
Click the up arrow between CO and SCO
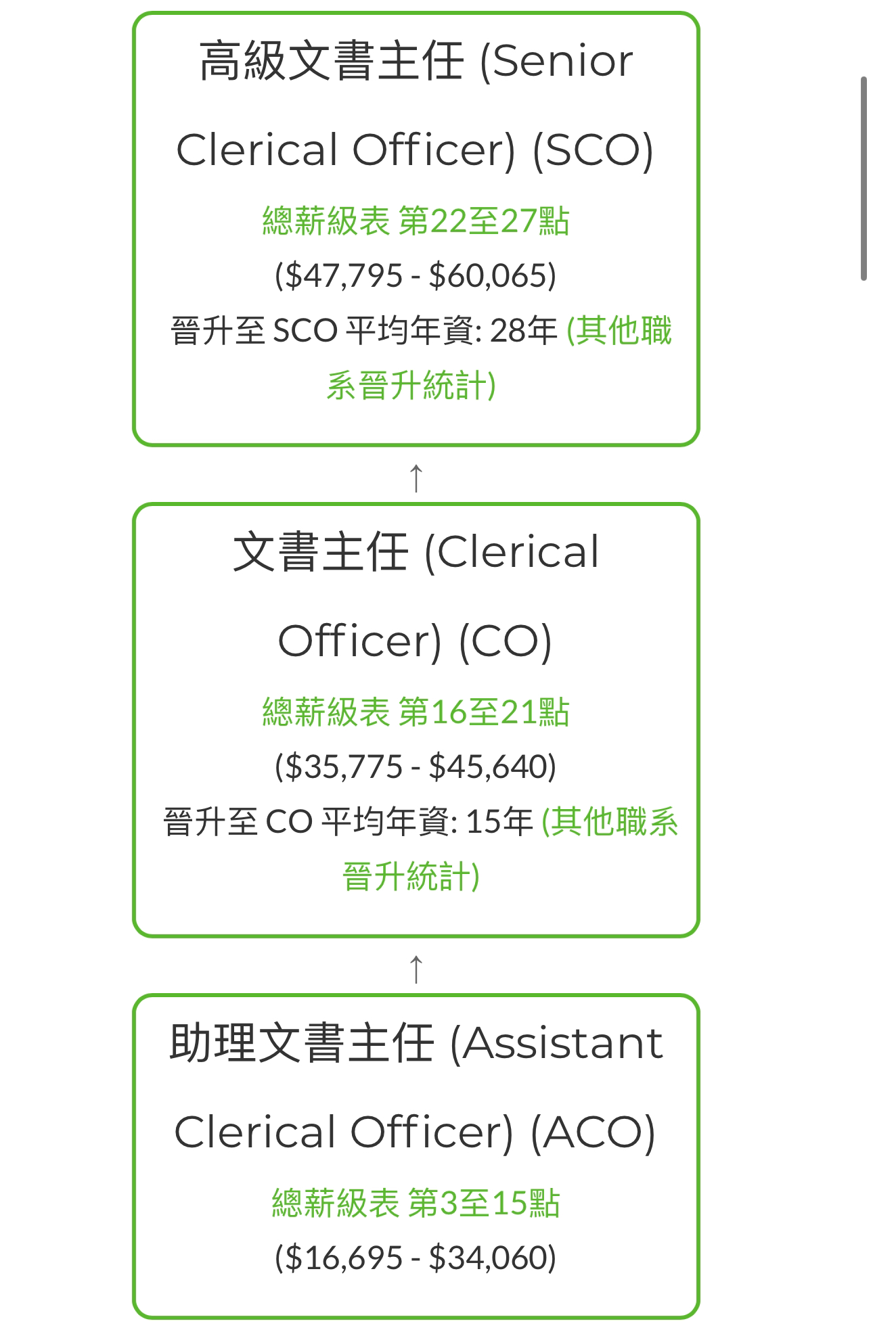click(x=416, y=478)
